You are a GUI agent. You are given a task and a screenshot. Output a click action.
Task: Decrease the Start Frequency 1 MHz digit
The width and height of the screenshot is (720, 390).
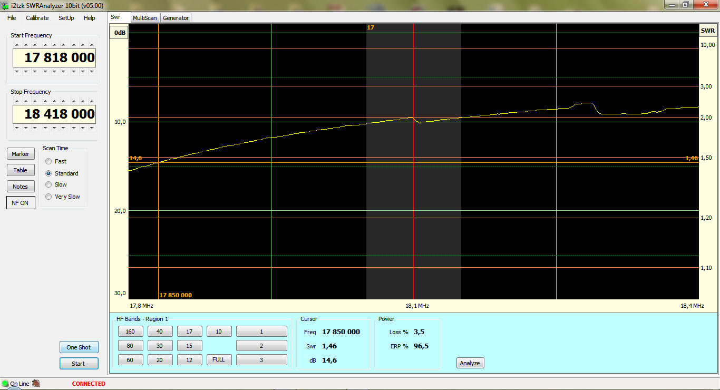click(x=35, y=72)
